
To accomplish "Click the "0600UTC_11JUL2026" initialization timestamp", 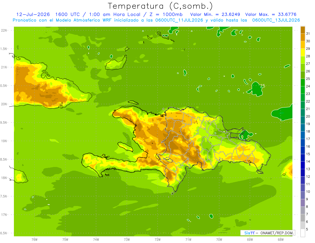I will coord(178,20).
